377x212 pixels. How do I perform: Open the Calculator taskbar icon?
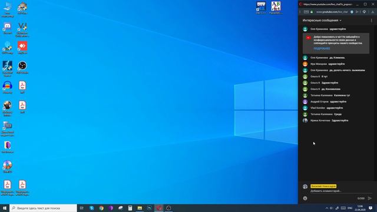pyautogui.click(x=130, y=208)
